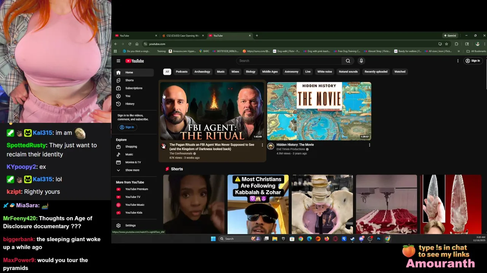The height and width of the screenshot is (273, 487).
Task: Bookmark this page with star icon
Action: coord(447,44)
